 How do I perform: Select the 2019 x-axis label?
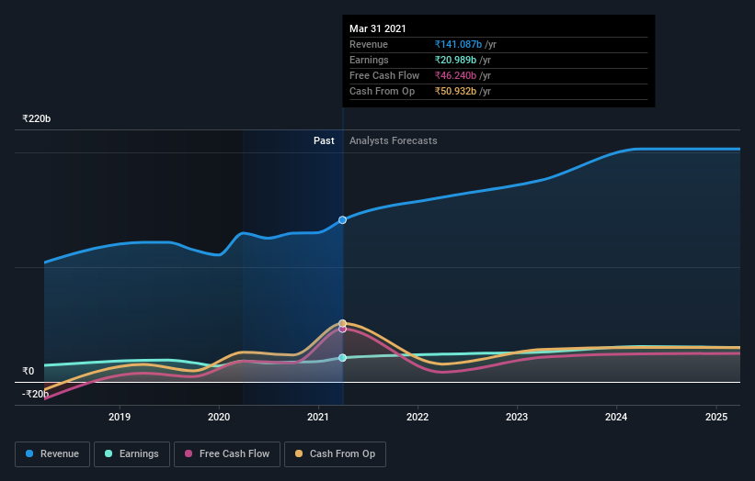point(120,417)
